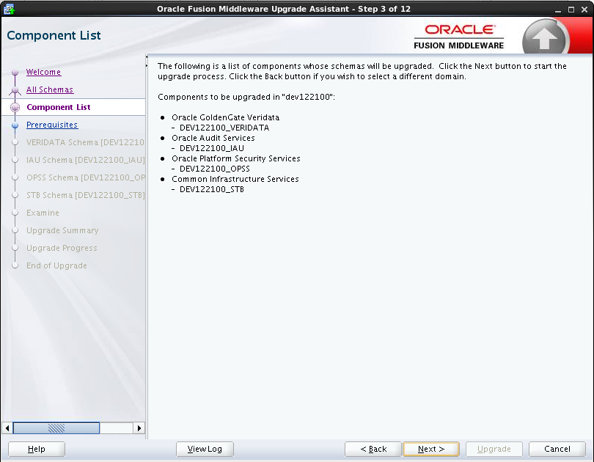Navigate to the Welcome step link
Viewport: 594px width, 462px height.
(x=43, y=72)
